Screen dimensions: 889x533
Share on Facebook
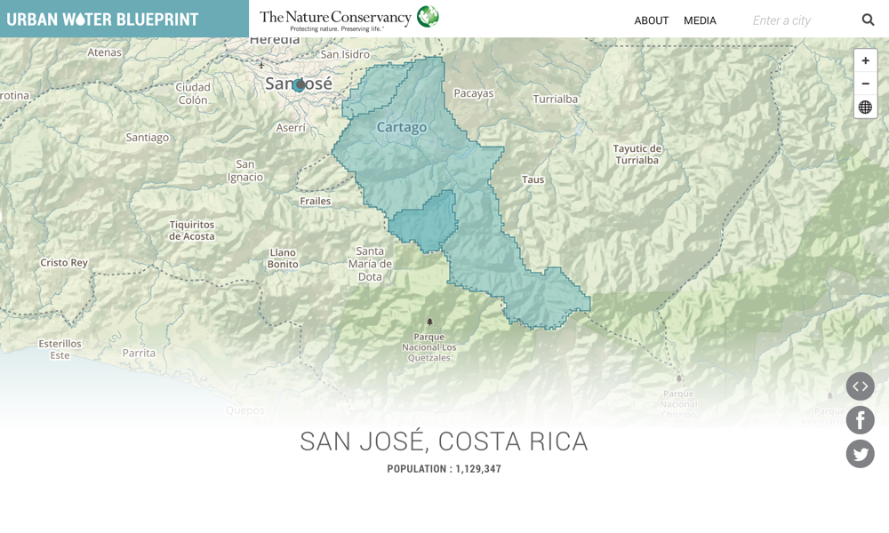(x=860, y=420)
